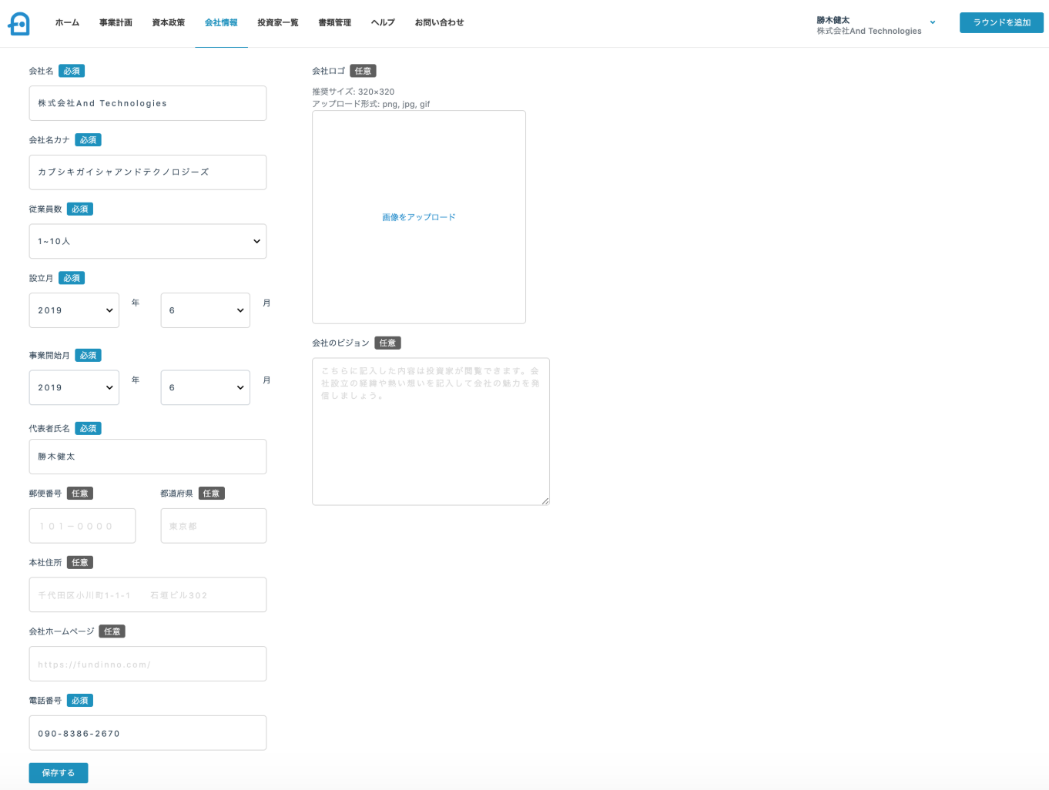
Task: Click the 電話番号 input field
Action: [148, 733]
